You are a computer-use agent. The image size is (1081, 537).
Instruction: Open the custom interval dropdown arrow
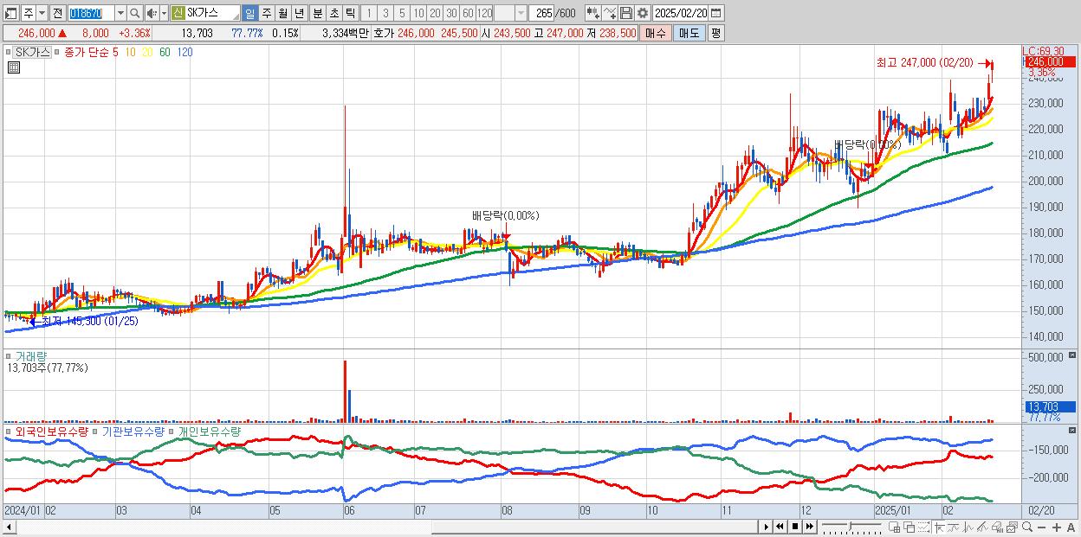tap(521, 13)
